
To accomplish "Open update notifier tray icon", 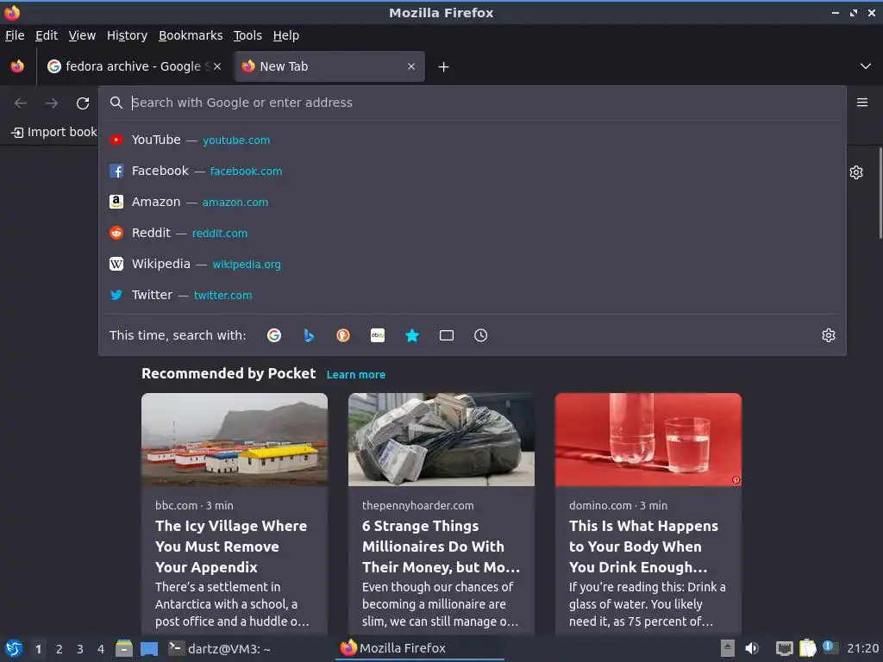I will (830, 647).
